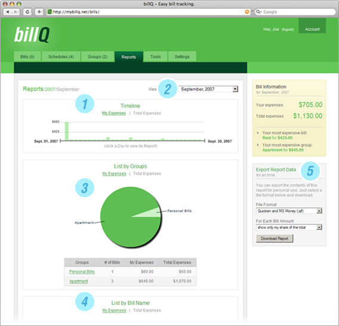The image size is (339, 326).
Task: Click the '# of Bills' column header
Action: 112,262
